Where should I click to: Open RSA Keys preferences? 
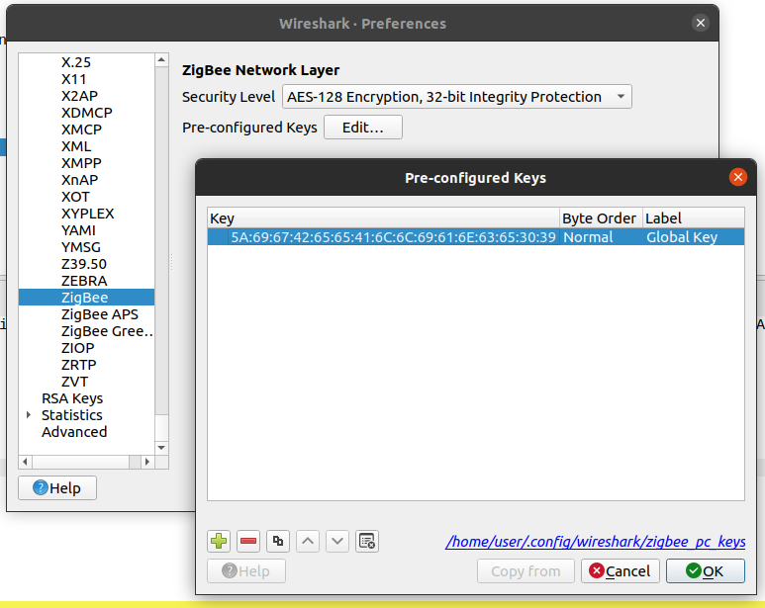click(x=72, y=398)
